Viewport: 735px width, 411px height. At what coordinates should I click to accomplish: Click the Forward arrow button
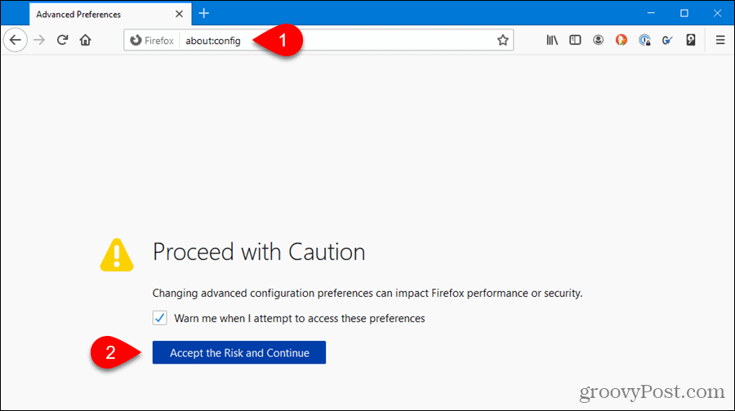pos(39,40)
